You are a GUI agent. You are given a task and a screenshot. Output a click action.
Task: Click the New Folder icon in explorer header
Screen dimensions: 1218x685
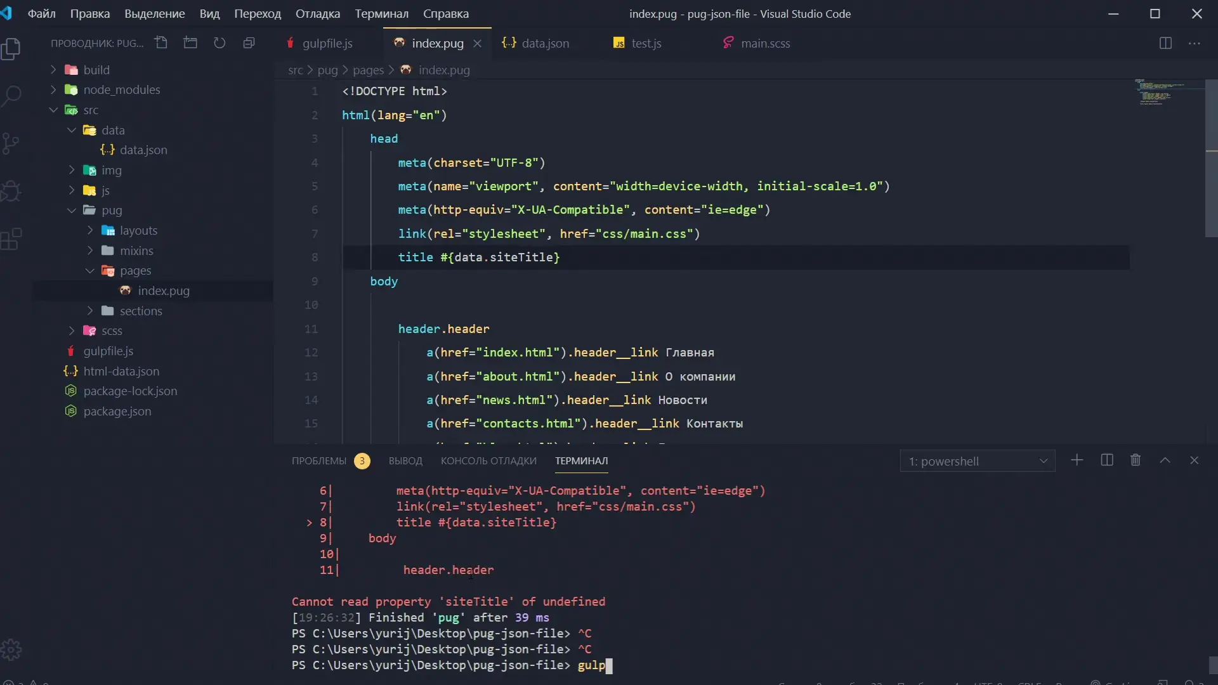[190, 43]
